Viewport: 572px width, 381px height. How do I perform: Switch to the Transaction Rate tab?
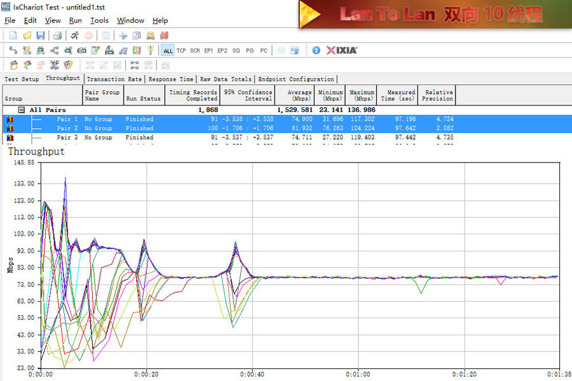point(114,79)
